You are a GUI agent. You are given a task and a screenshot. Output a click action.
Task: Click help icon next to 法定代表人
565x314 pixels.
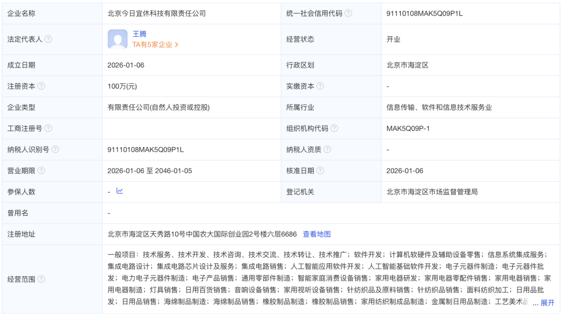pyautogui.click(x=48, y=39)
